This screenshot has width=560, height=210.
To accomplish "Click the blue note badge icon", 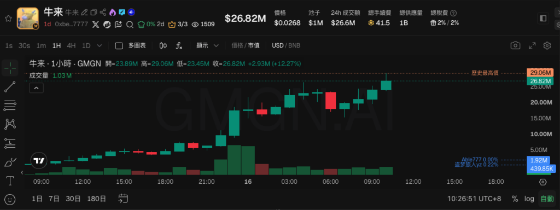I will [122, 13].
